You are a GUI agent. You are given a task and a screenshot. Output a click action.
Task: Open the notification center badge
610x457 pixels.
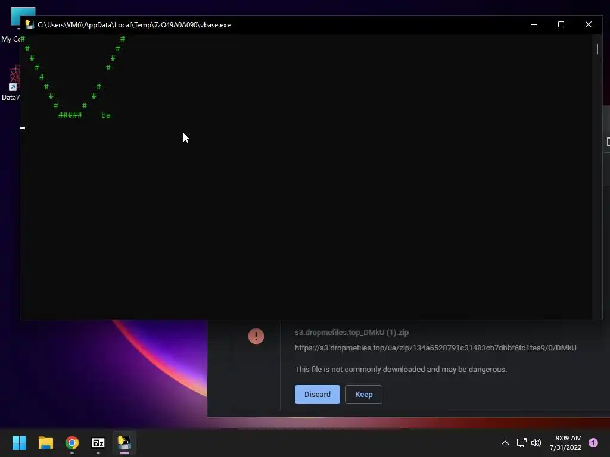593,443
